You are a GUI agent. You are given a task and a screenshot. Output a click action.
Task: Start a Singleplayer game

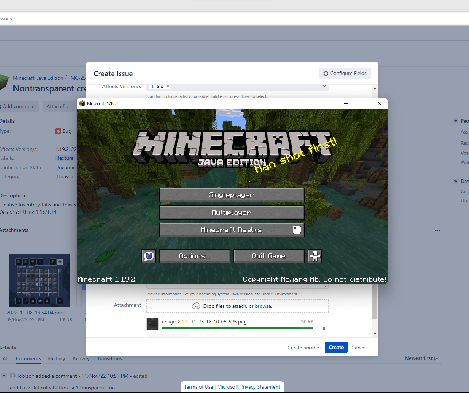[x=232, y=195]
